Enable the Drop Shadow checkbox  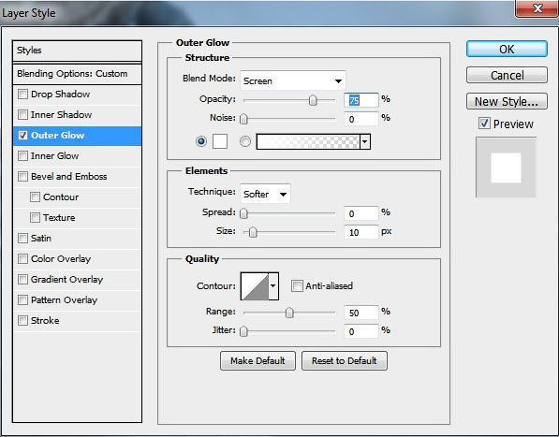[22, 95]
